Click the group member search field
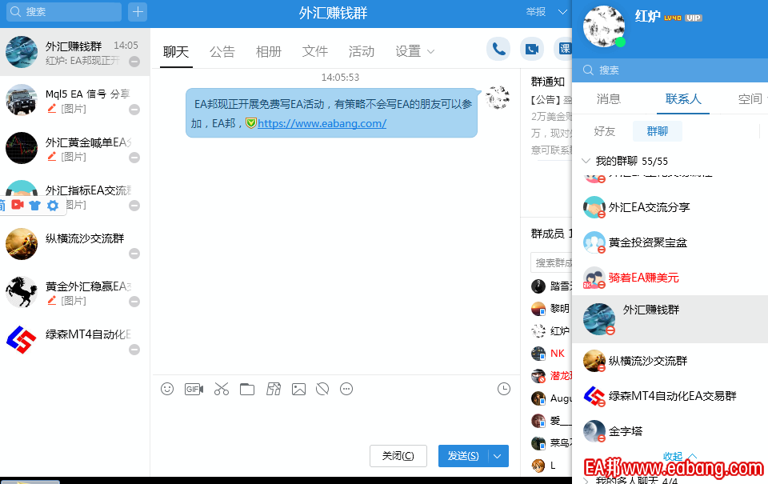The height and width of the screenshot is (484, 768). coord(551,262)
